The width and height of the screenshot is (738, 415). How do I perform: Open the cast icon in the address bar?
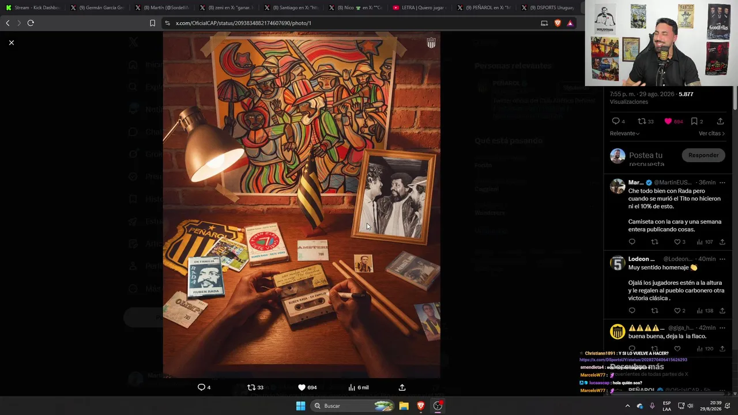544,23
